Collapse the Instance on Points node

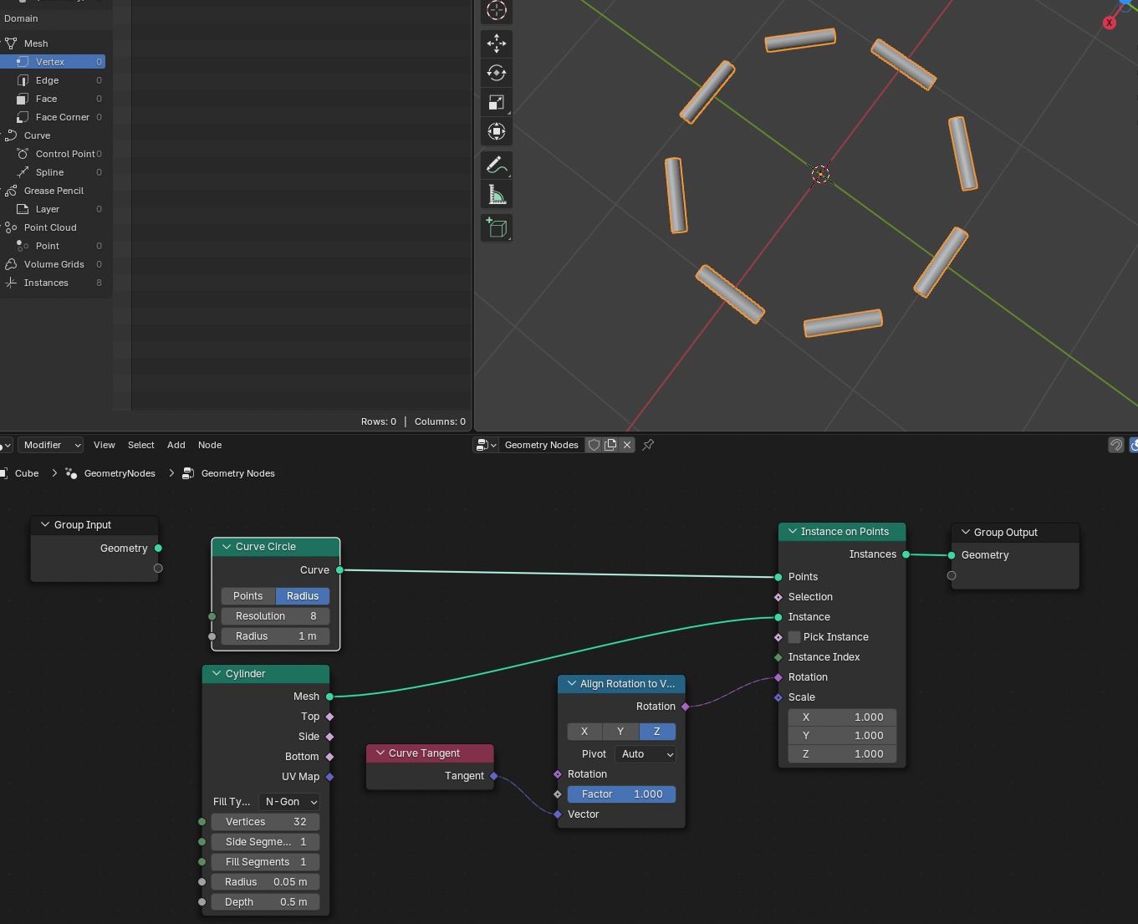click(793, 532)
